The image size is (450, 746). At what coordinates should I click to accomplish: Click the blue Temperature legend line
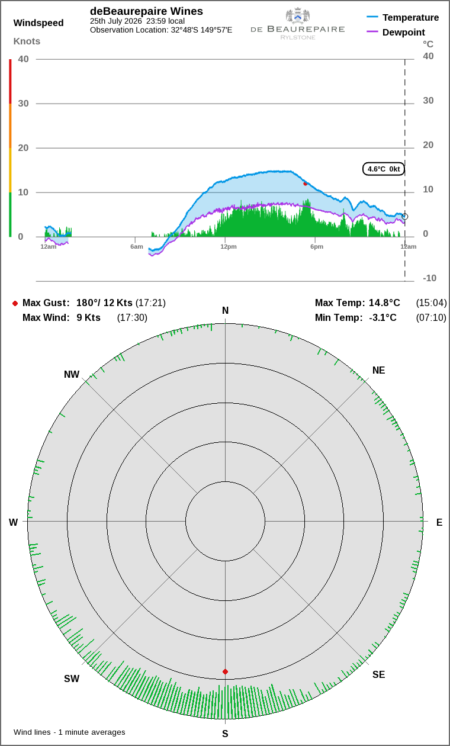pos(372,17)
